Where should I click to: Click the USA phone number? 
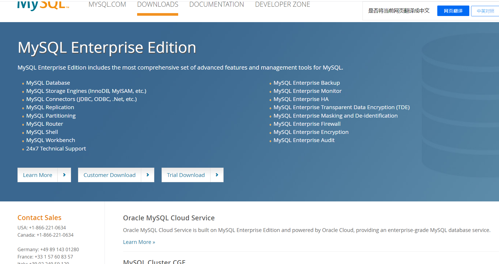[x=47, y=228]
